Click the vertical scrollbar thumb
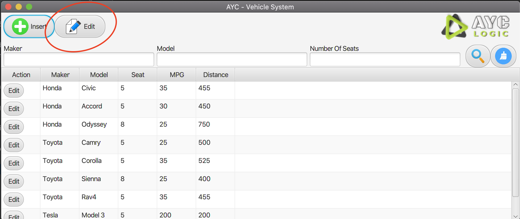The image size is (520, 219). (515, 143)
